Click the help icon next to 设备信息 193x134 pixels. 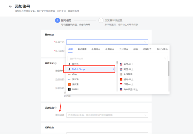(x=55, y=108)
